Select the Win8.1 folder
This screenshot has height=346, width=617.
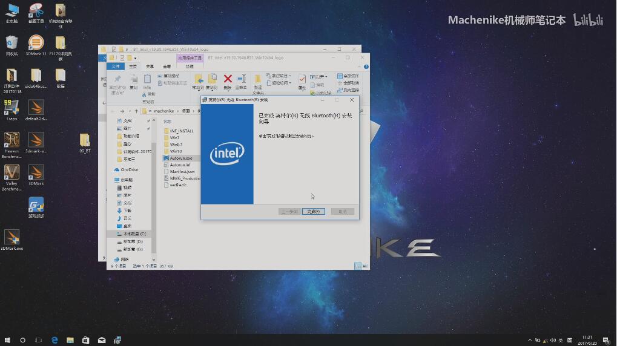[173, 145]
